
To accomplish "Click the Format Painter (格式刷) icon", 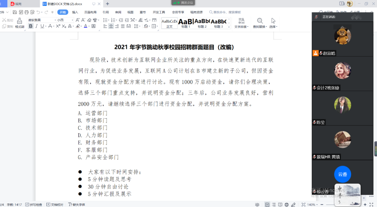I will [x=19, y=23].
